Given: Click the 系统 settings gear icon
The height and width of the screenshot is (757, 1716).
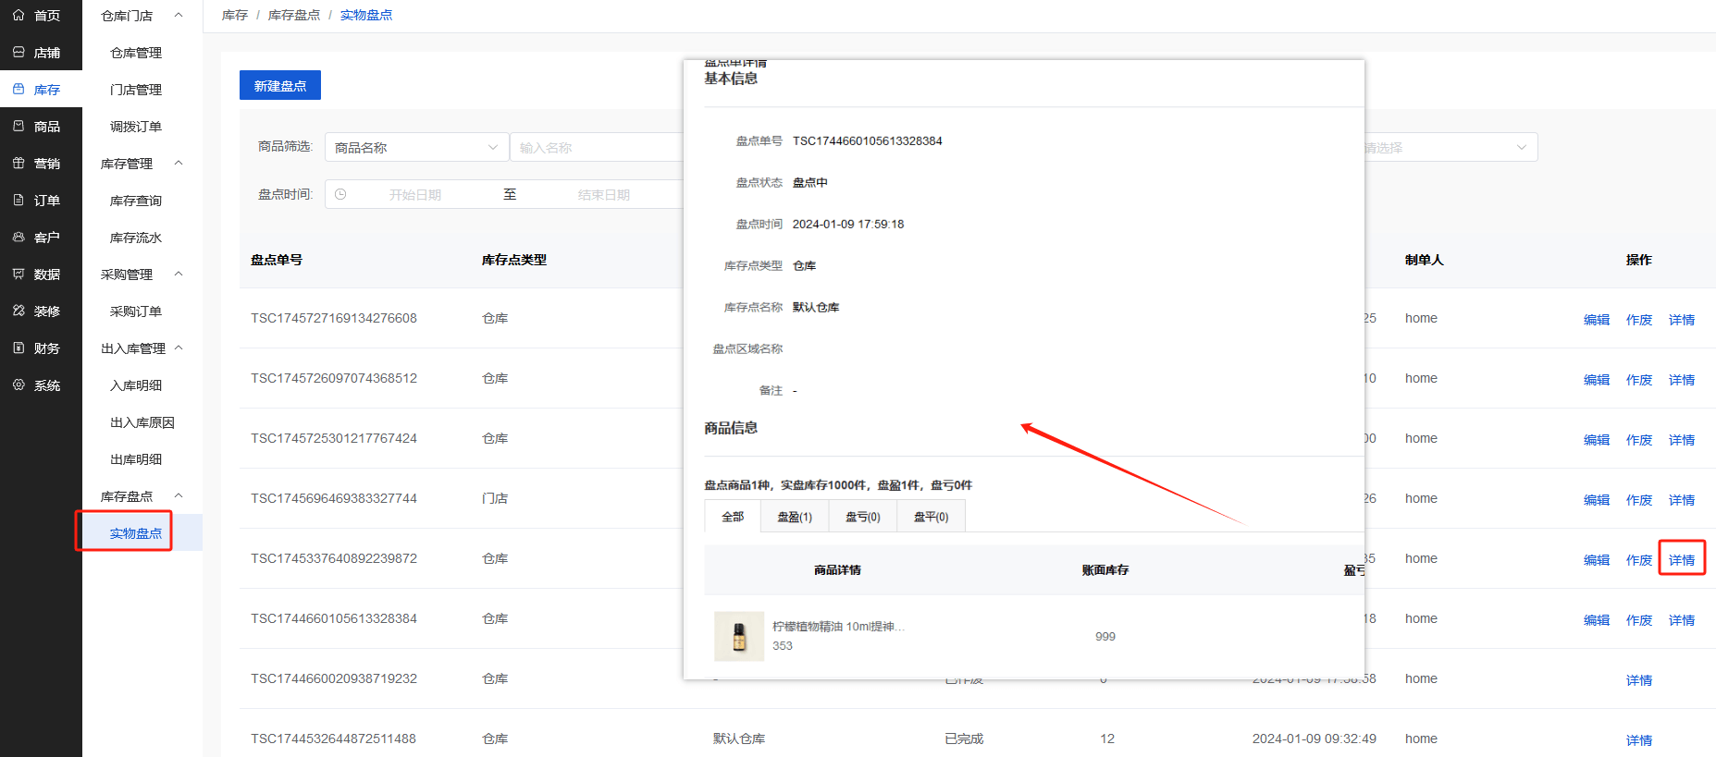Looking at the screenshot, I should coord(19,385).
